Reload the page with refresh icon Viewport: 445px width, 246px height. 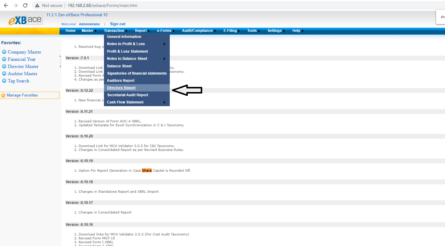(x=25, y=5)
